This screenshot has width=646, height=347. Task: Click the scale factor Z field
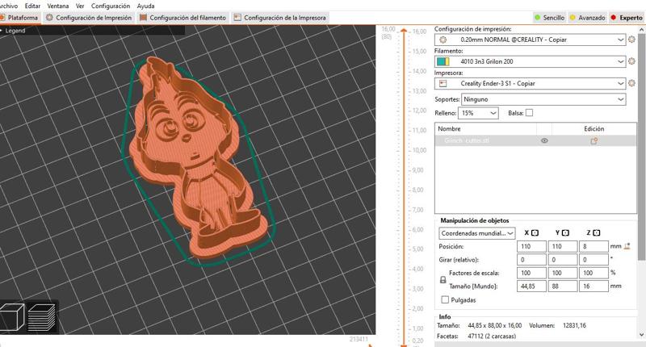pos(594,273)
